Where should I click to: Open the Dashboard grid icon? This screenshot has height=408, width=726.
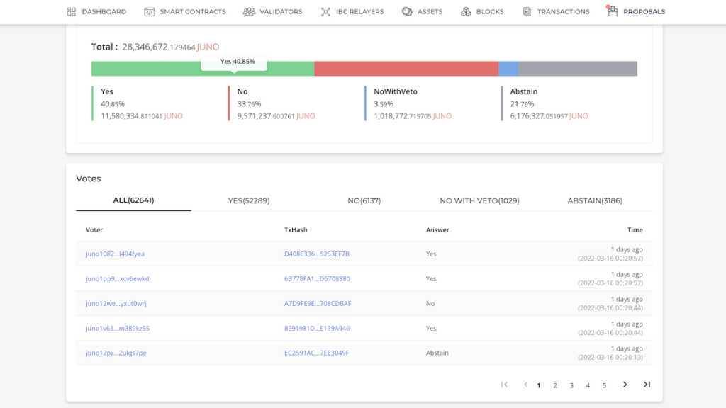72,11
